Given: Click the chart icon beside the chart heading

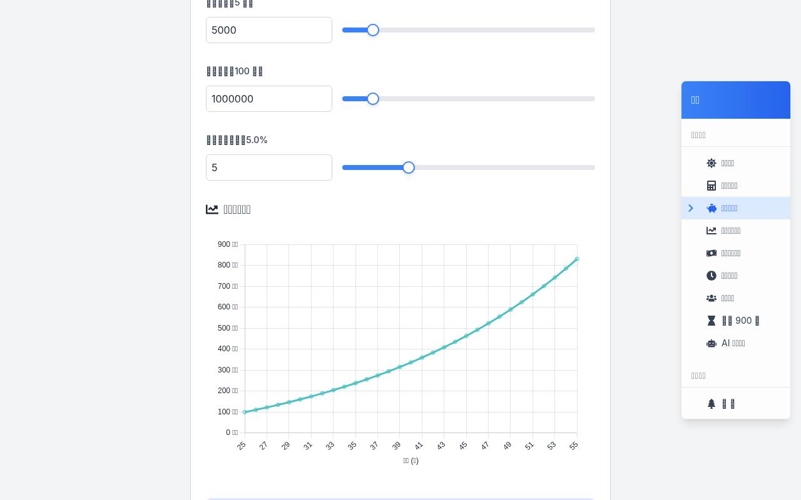Looking at the screenshot, I should (212, 209).
